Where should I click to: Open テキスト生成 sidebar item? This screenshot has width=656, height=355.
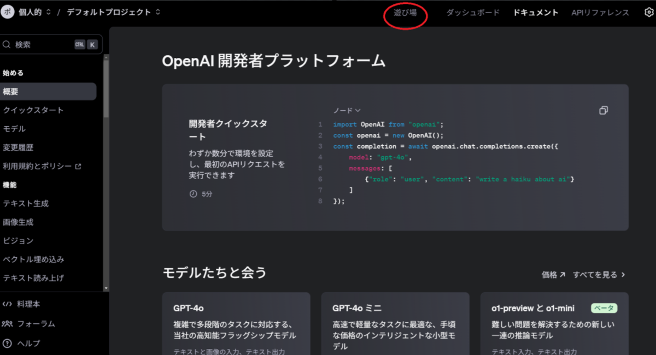pyautogui.click(x=26, y=203)
